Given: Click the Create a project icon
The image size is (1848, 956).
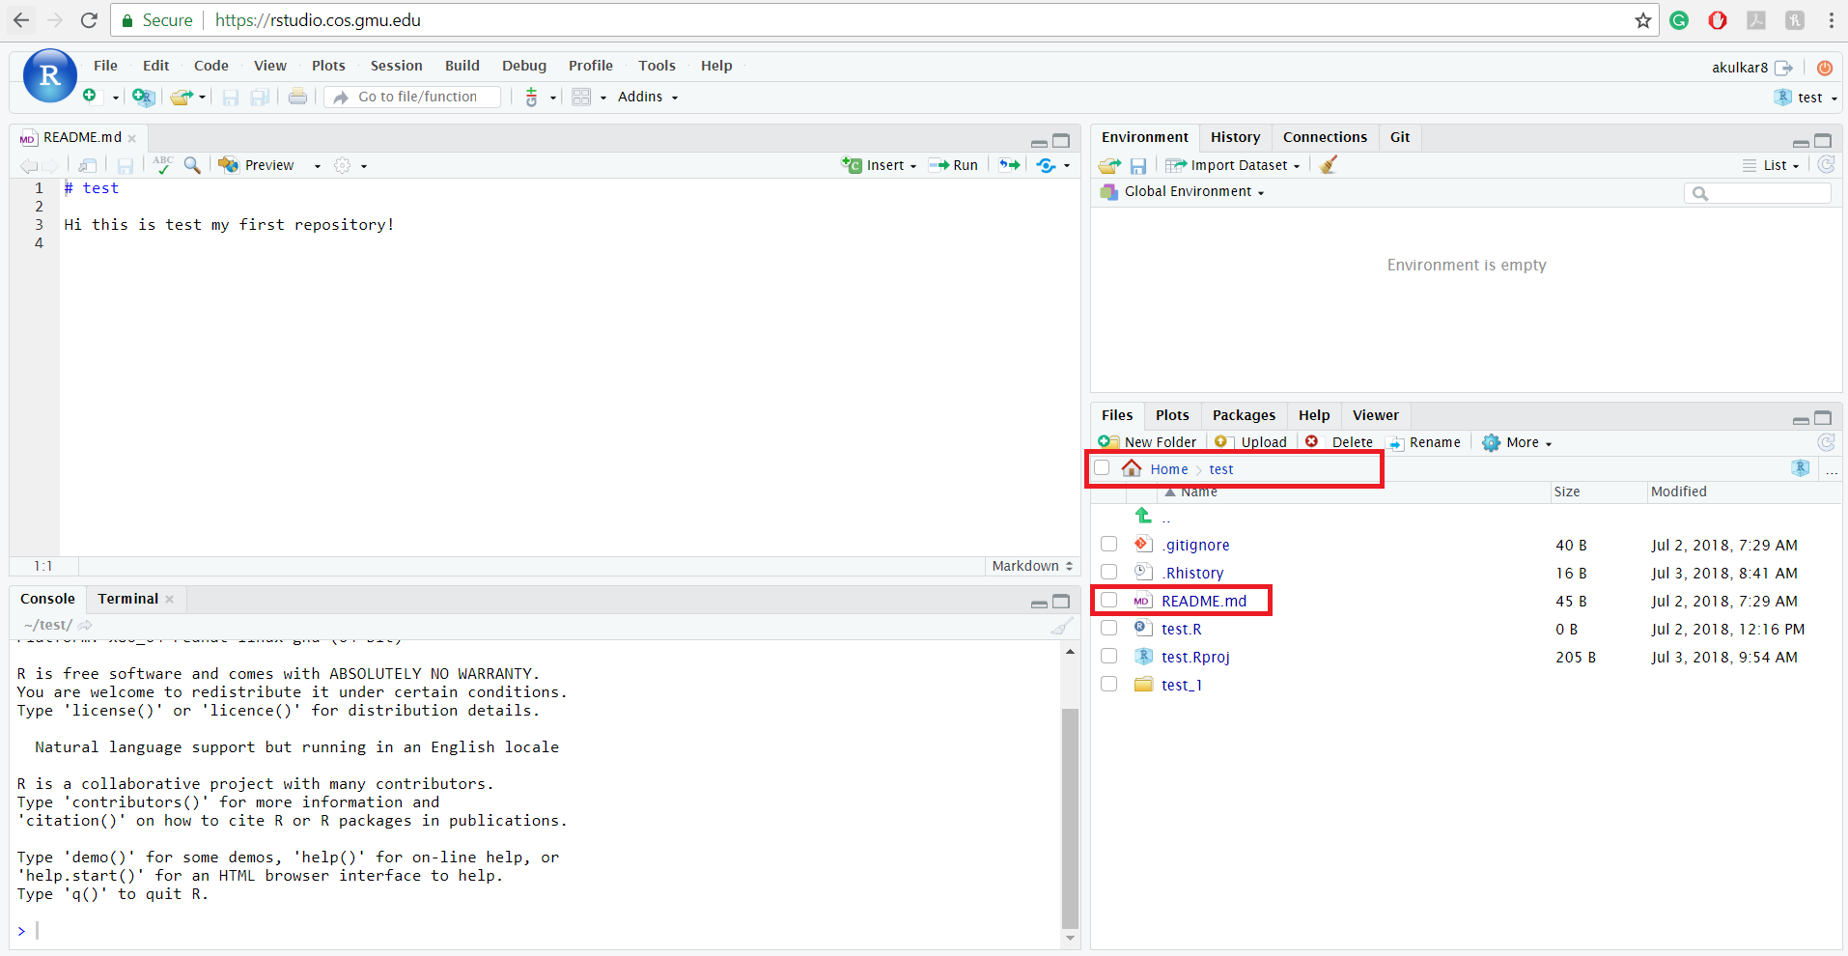Looking at the screenshot, I should [143, 97].
